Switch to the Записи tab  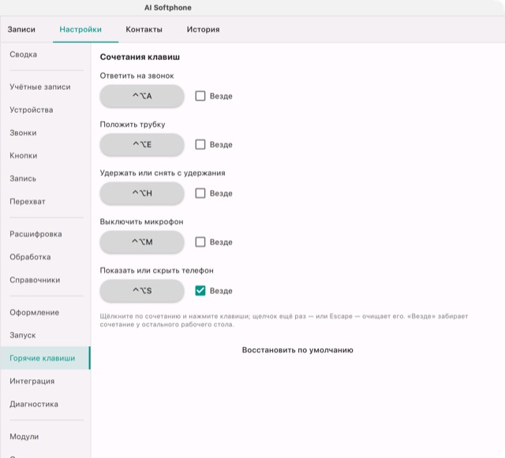tap(21, 29)
